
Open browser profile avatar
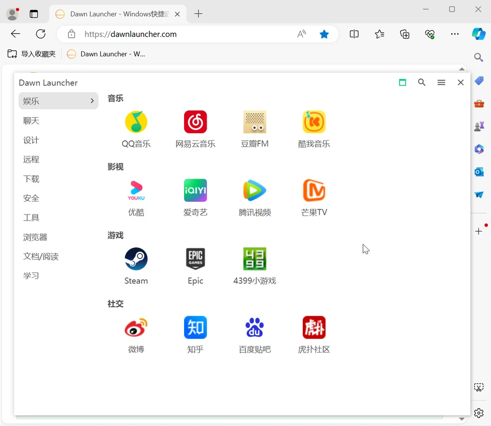click(12, 14)
